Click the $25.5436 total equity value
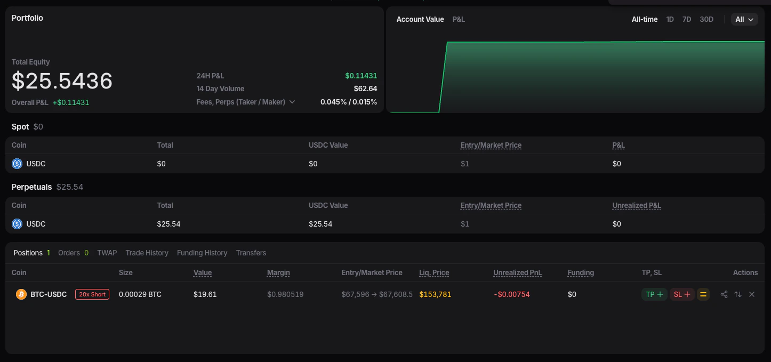The height and width of the screenshot is (362, 771). click(62, 81)
